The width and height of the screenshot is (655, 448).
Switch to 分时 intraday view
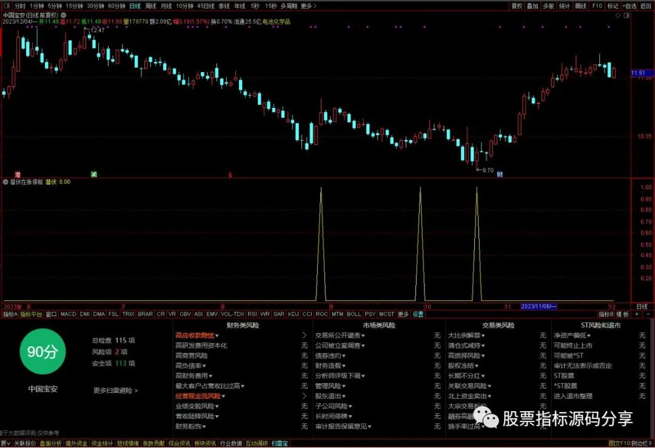coord(19,6)
